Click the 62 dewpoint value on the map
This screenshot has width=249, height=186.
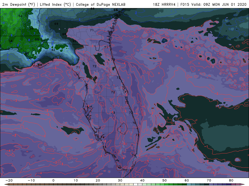pos(53,50)
